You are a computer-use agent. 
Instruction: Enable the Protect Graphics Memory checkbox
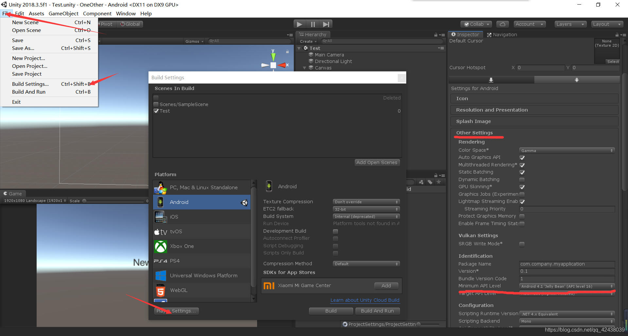pos(522,217)
